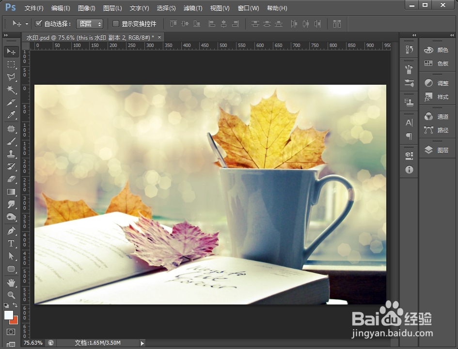Image resolution: width=458 pixels, height=349 pixels.
Task: Click the orange background color swatch
Action: 15,321
